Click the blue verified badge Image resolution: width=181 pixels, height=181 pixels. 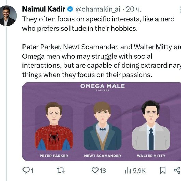coord(70,9)
